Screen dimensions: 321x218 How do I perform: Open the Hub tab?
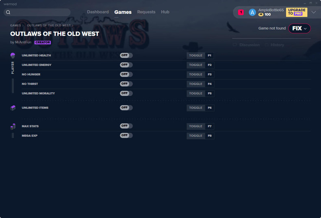click(165, 12)
